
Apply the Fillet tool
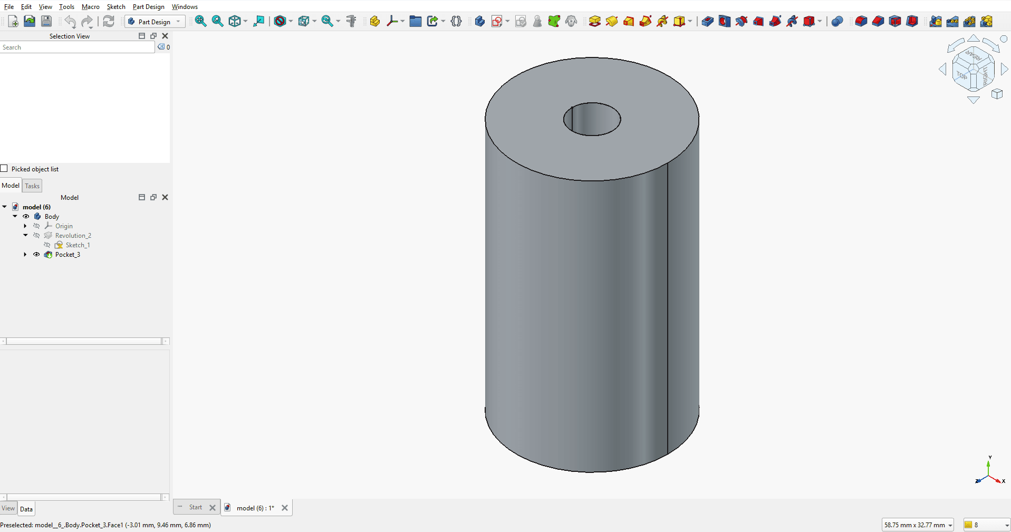click(861, 21)
